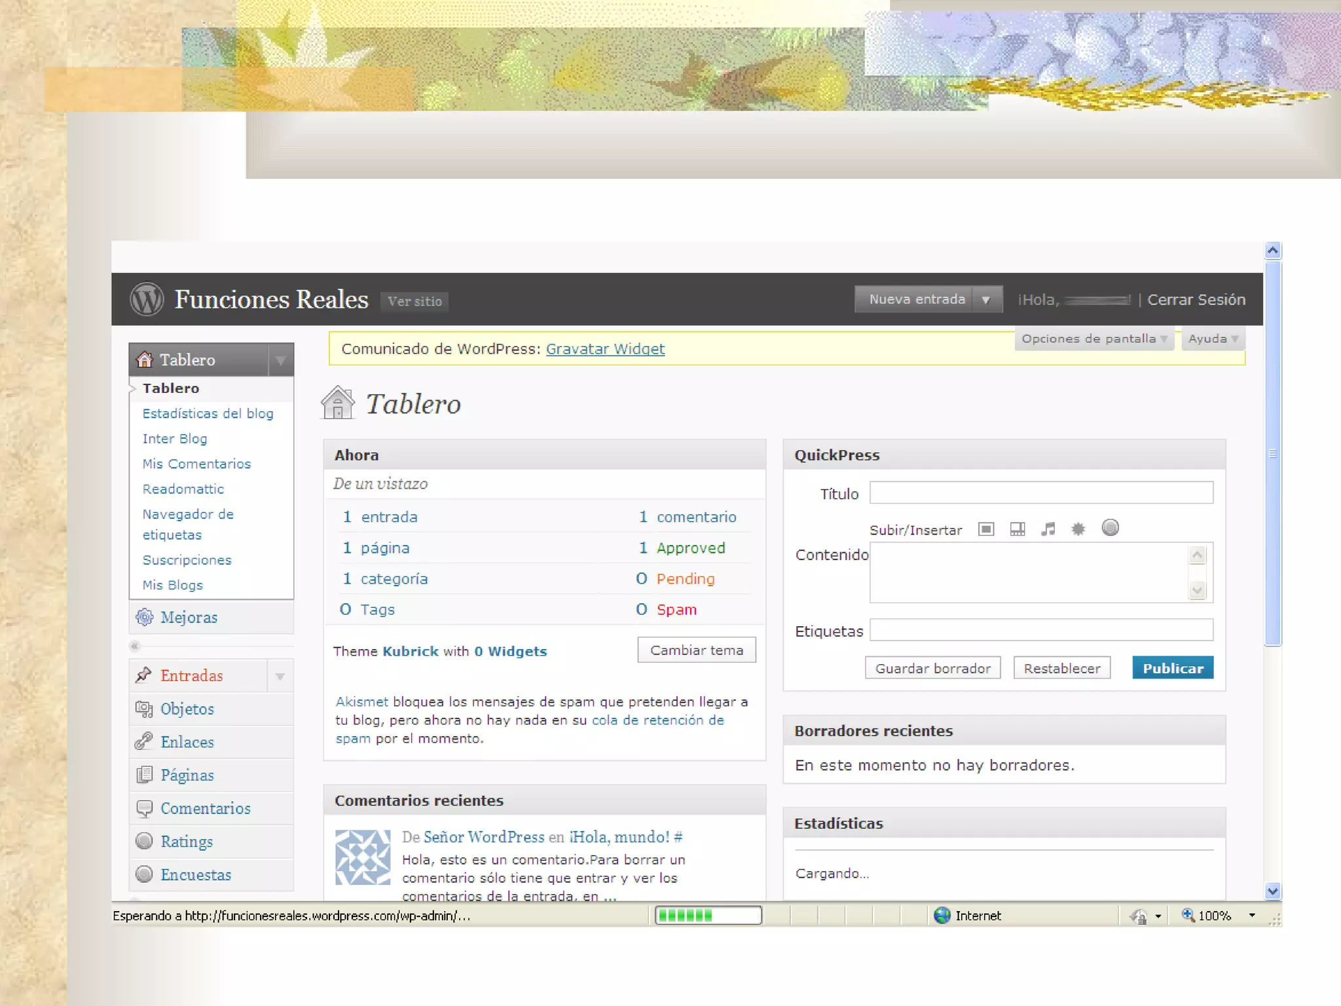Image resolution: width=1341 pixels, height=1006 pixels.
Task: Collapse the sidebar menu with the small arrow
Action: pyautogui.click(x=135, y=646)
